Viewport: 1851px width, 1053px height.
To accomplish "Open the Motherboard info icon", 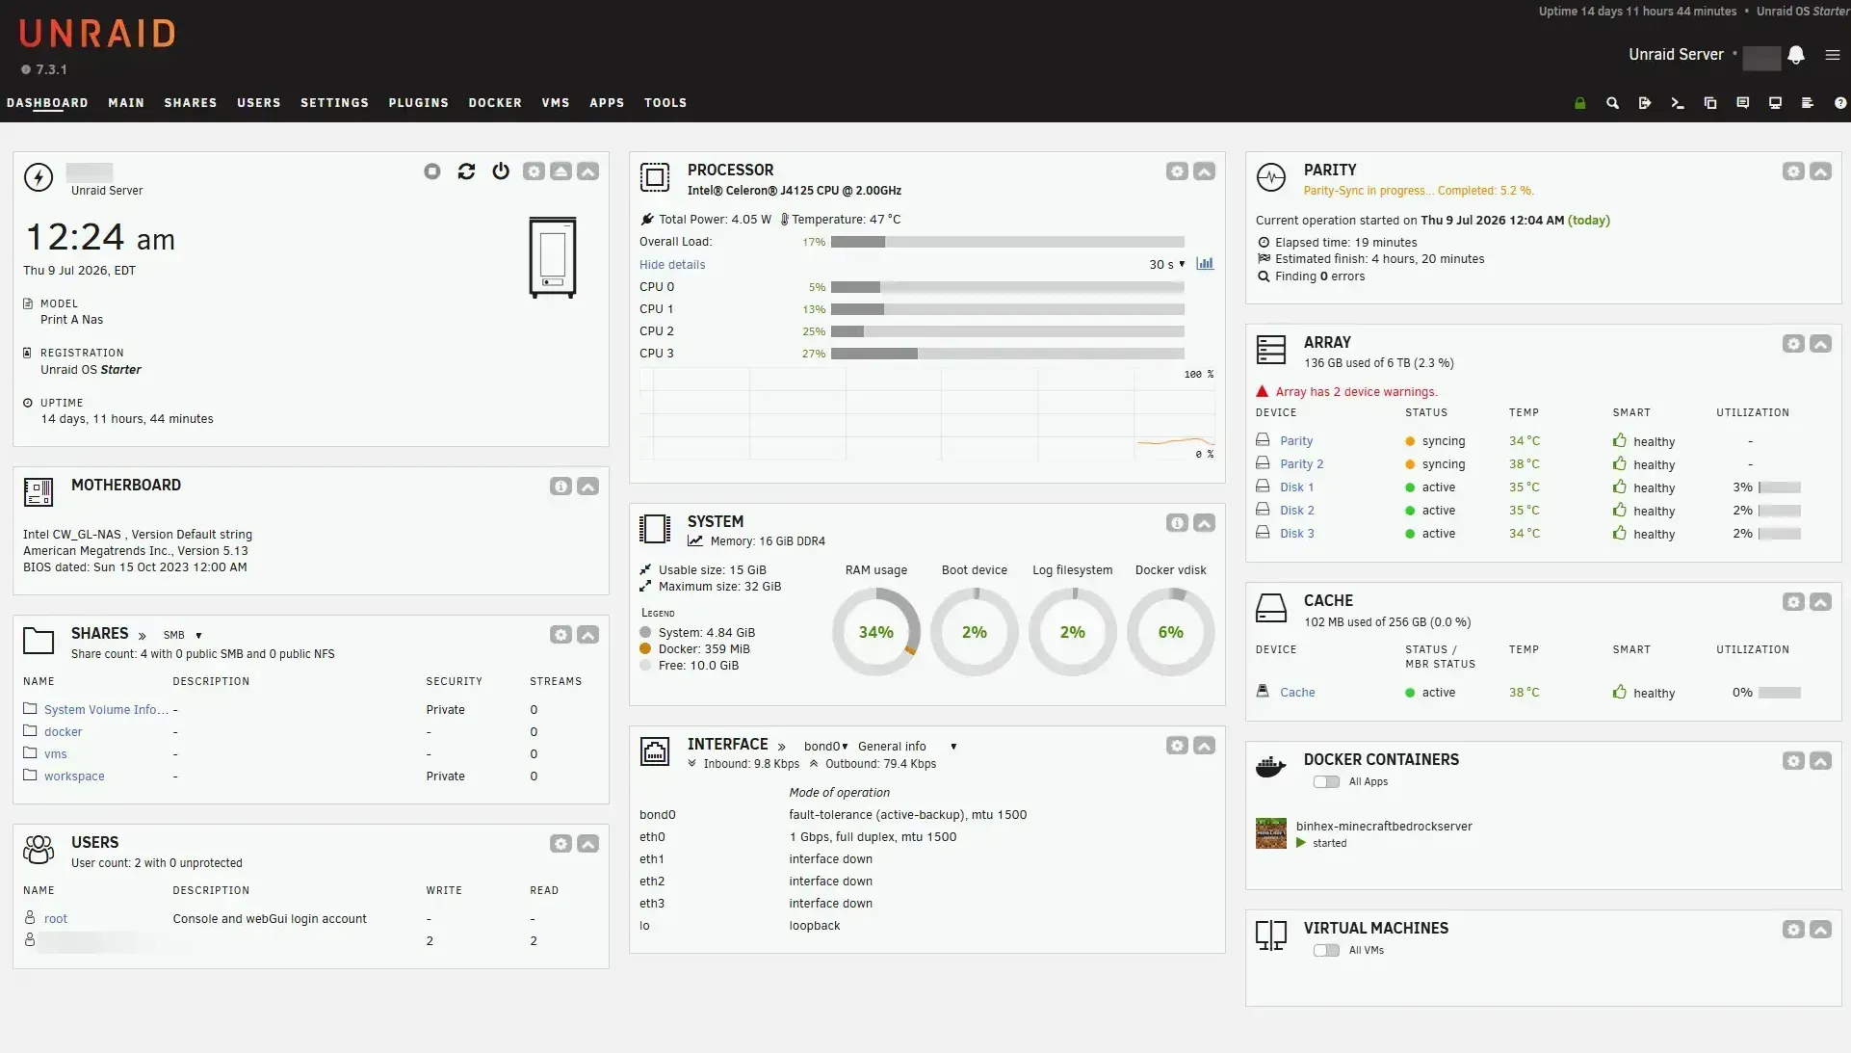I will [x=561, y=487].
